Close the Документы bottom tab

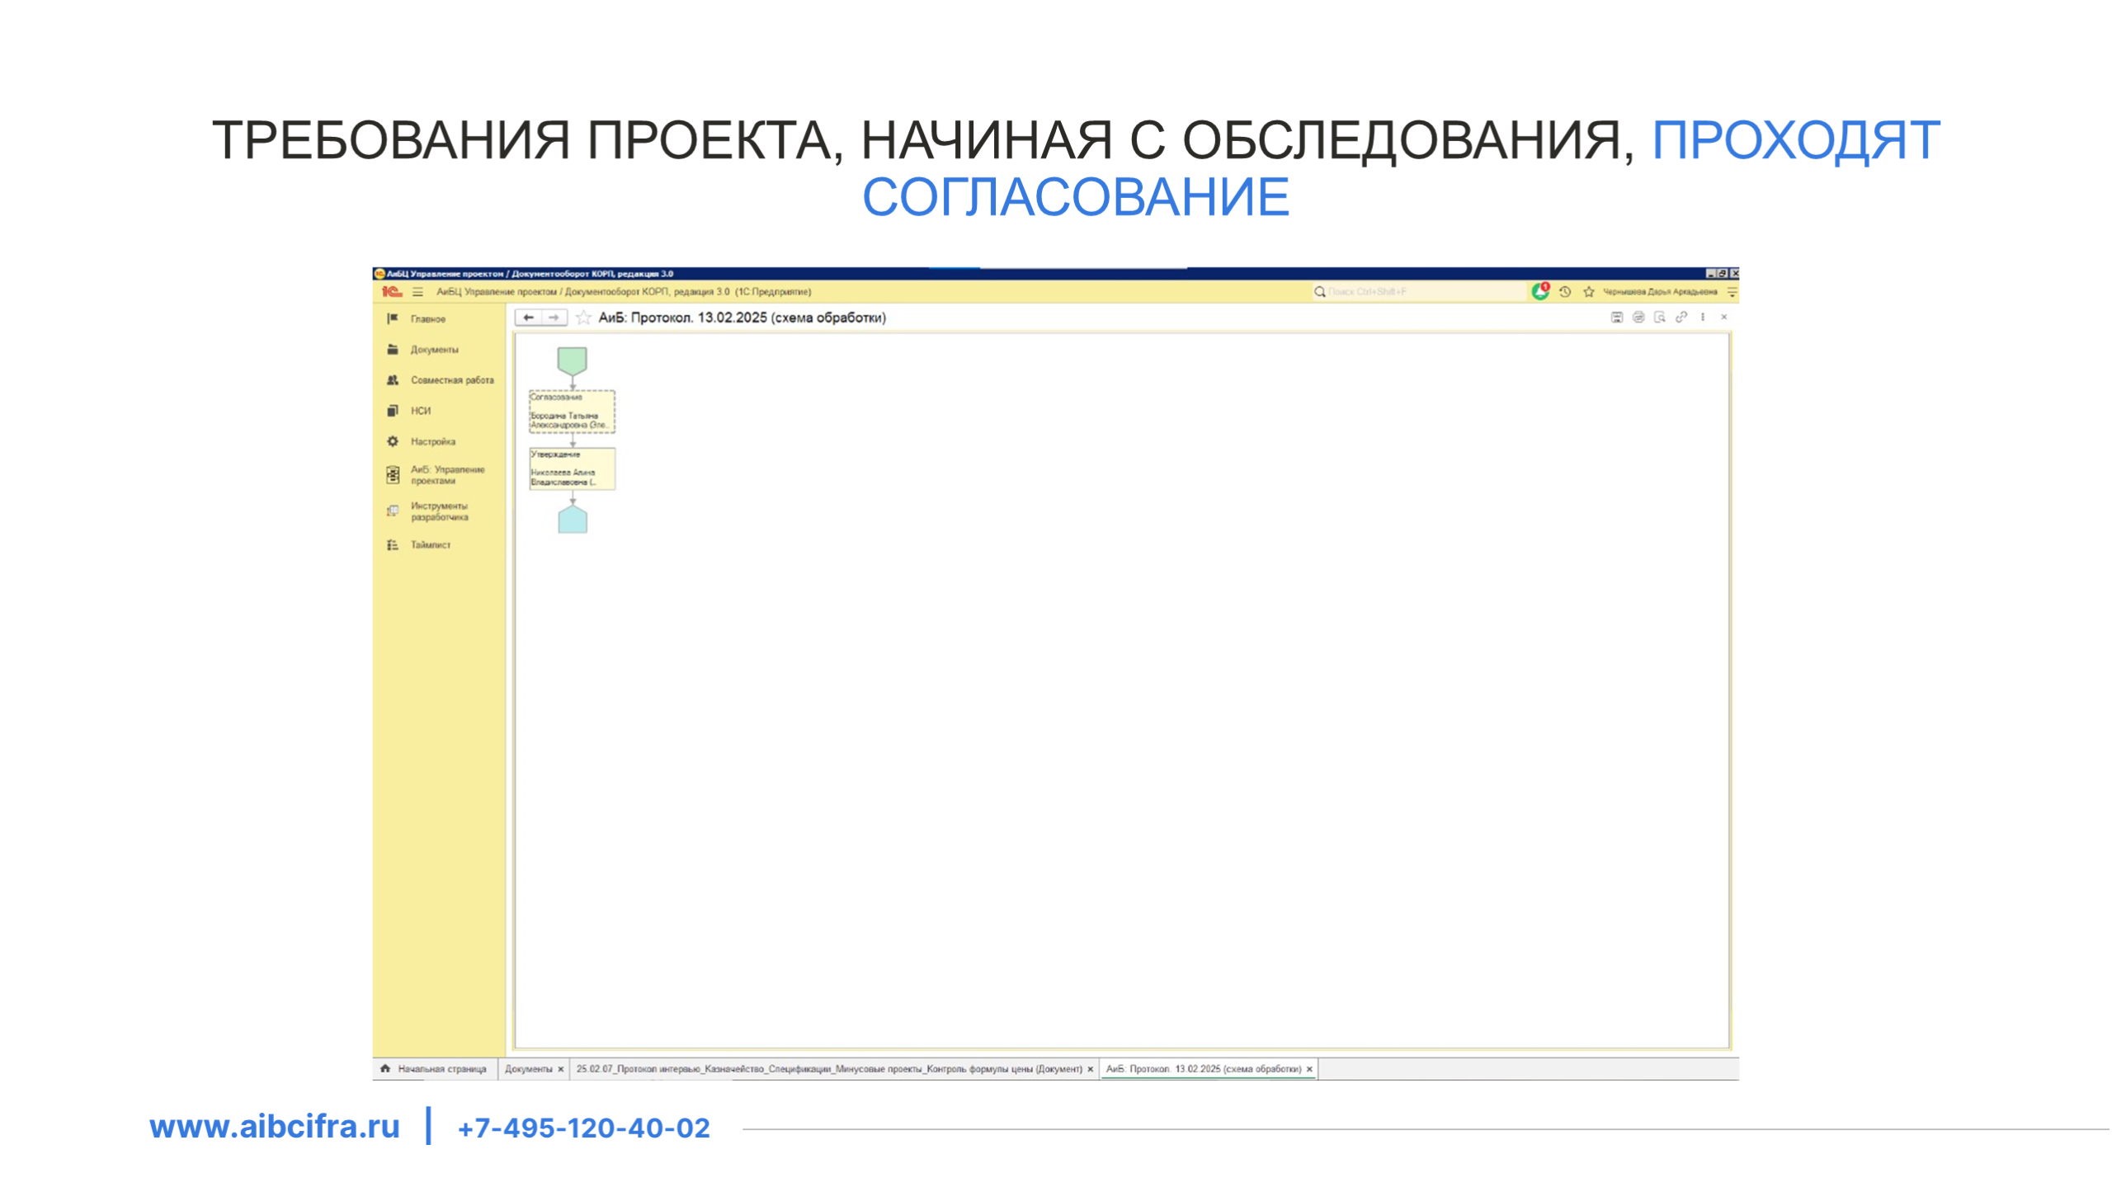561,1070
